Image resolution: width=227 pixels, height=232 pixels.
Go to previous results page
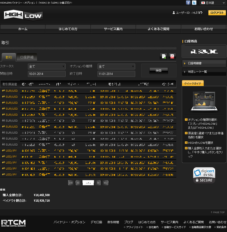tap(78, 183)
